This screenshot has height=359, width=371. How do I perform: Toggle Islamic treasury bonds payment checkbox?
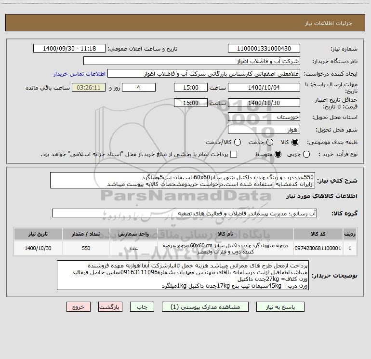point(234,154)
